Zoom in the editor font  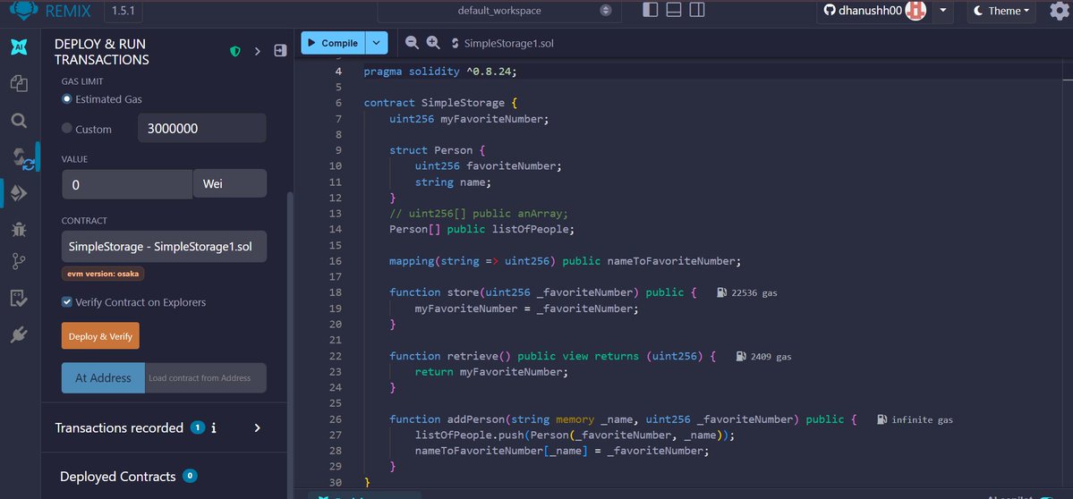(x=432, y=42)
